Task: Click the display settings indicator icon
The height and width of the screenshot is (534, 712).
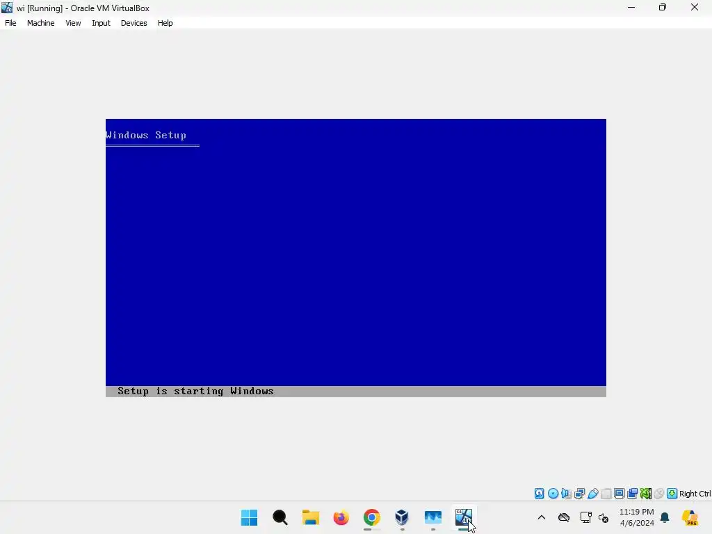Action: click(620, 494)
